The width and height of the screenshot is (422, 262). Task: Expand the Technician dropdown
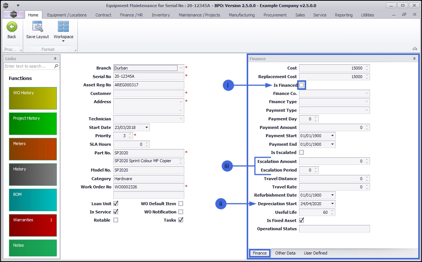click(x=181, y=118)
